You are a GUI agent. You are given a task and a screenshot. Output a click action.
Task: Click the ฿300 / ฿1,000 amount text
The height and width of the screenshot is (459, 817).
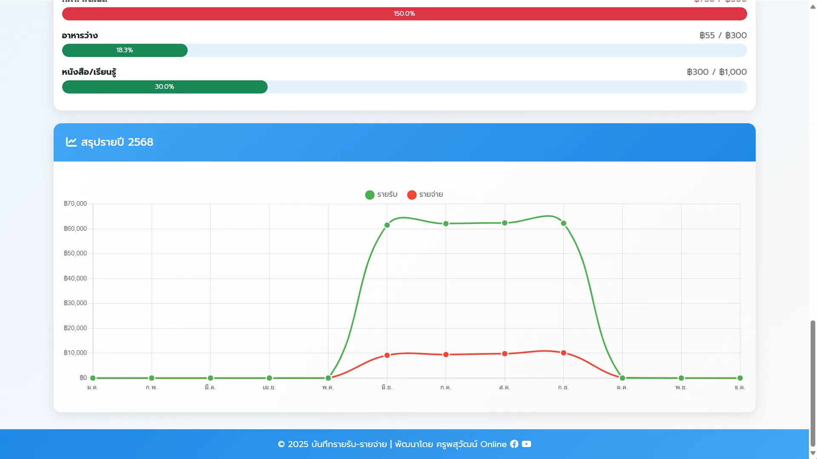point(717,72)
